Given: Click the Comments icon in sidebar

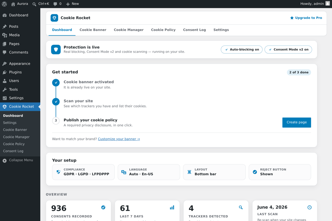Looking at the screenshot, I should (5, 52).
